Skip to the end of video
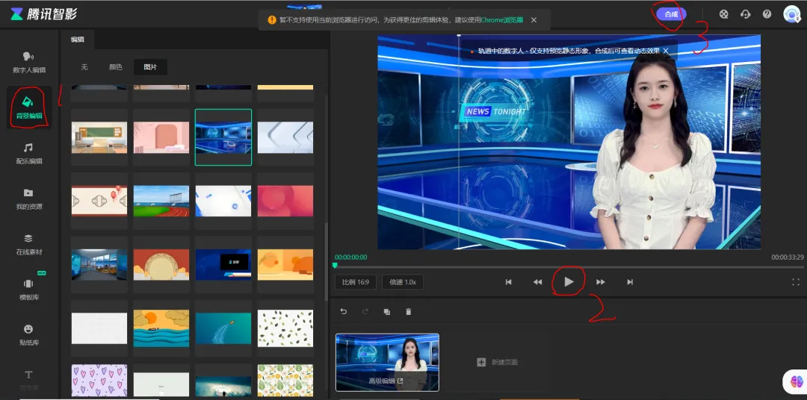The height and width of the screenshot is (400, 807). point(630,282)
